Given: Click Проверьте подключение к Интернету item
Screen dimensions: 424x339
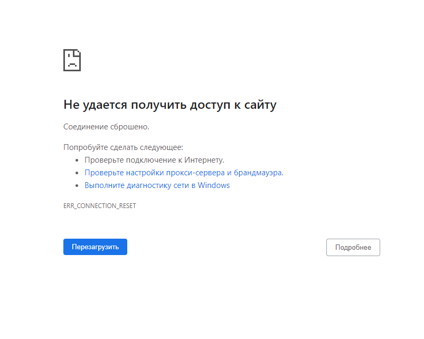Looking at the screenshot, I should point(154,160).
